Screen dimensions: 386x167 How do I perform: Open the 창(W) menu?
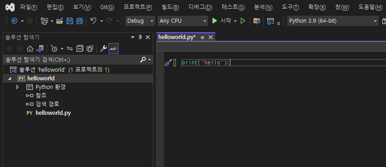tap(342, 7)
